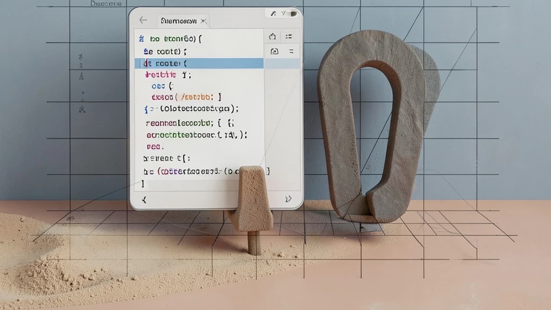Go back with the left arrow
This screenshot has height=310, width=551.
(143, 20)
